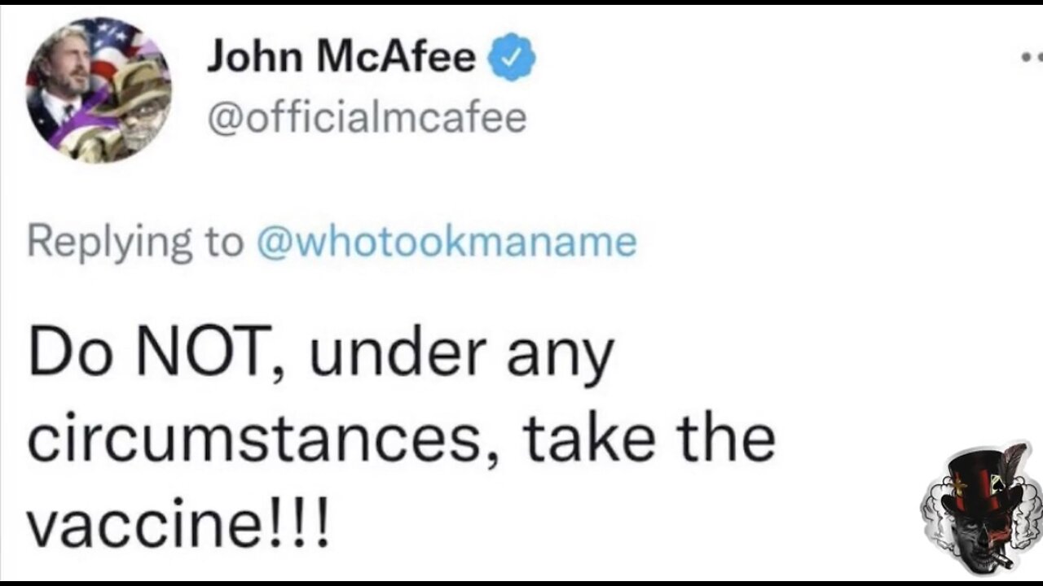This screenshot has height=586, width=1043.
Task: Click the blue verified checkmark badge
Action: 511,60
